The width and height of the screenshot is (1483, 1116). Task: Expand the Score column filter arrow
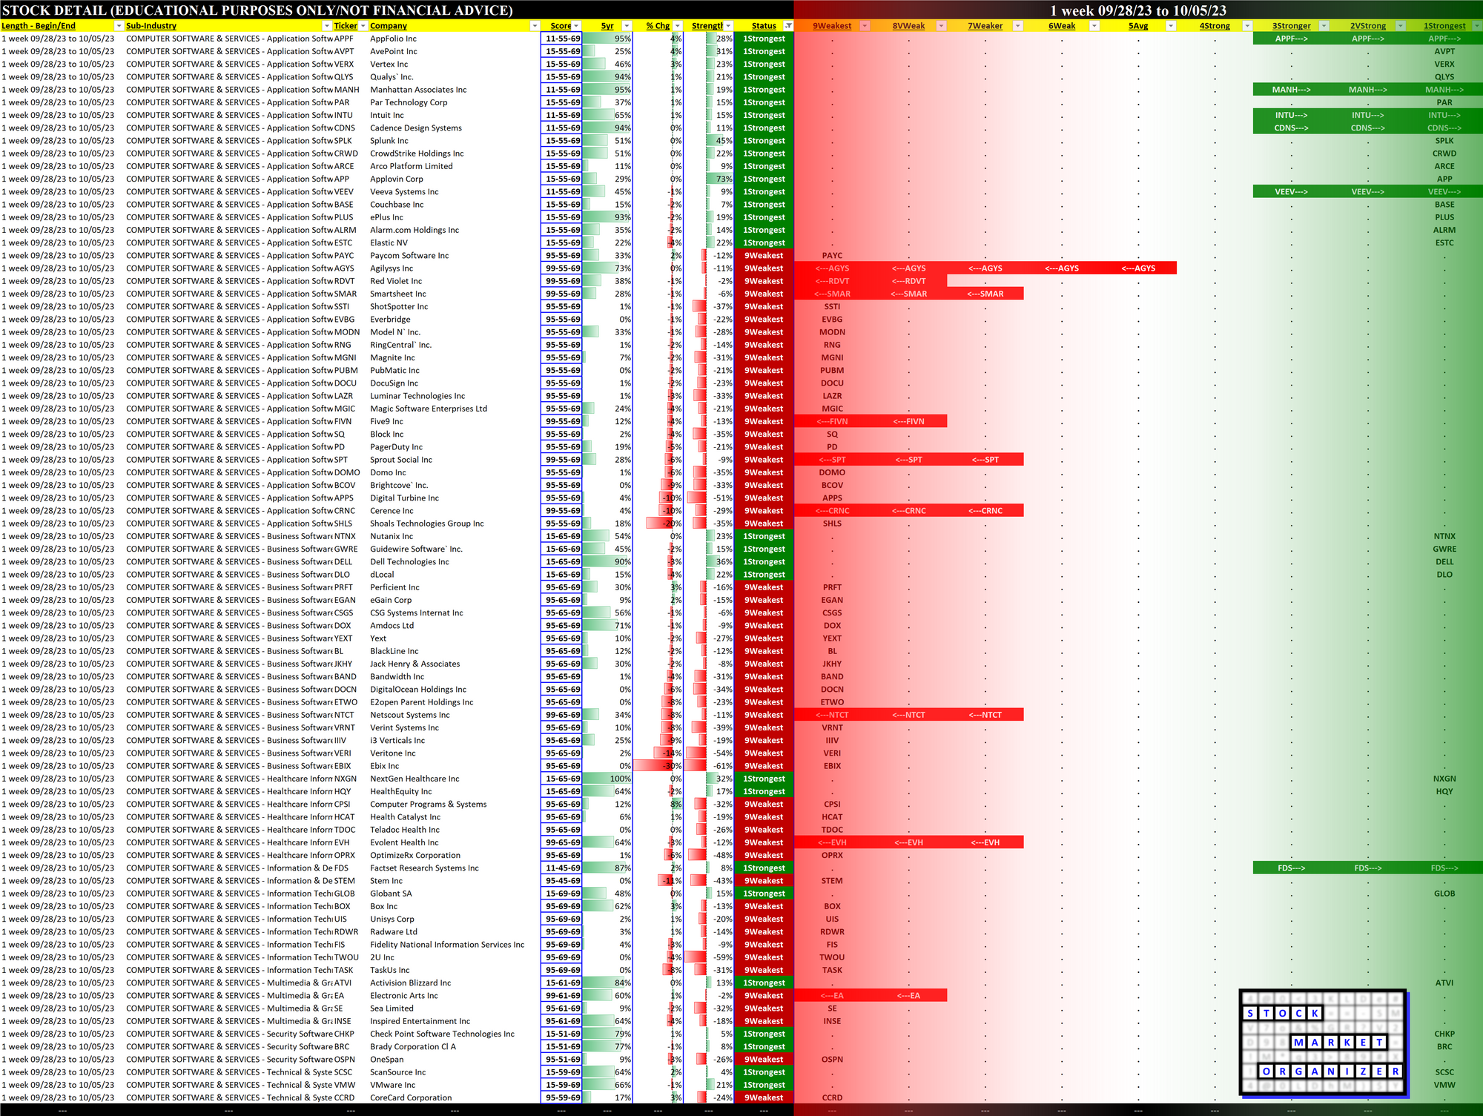pos(577,26)
